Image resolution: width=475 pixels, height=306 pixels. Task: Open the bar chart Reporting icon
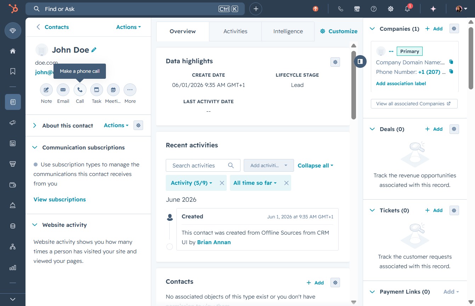(13, 267)
